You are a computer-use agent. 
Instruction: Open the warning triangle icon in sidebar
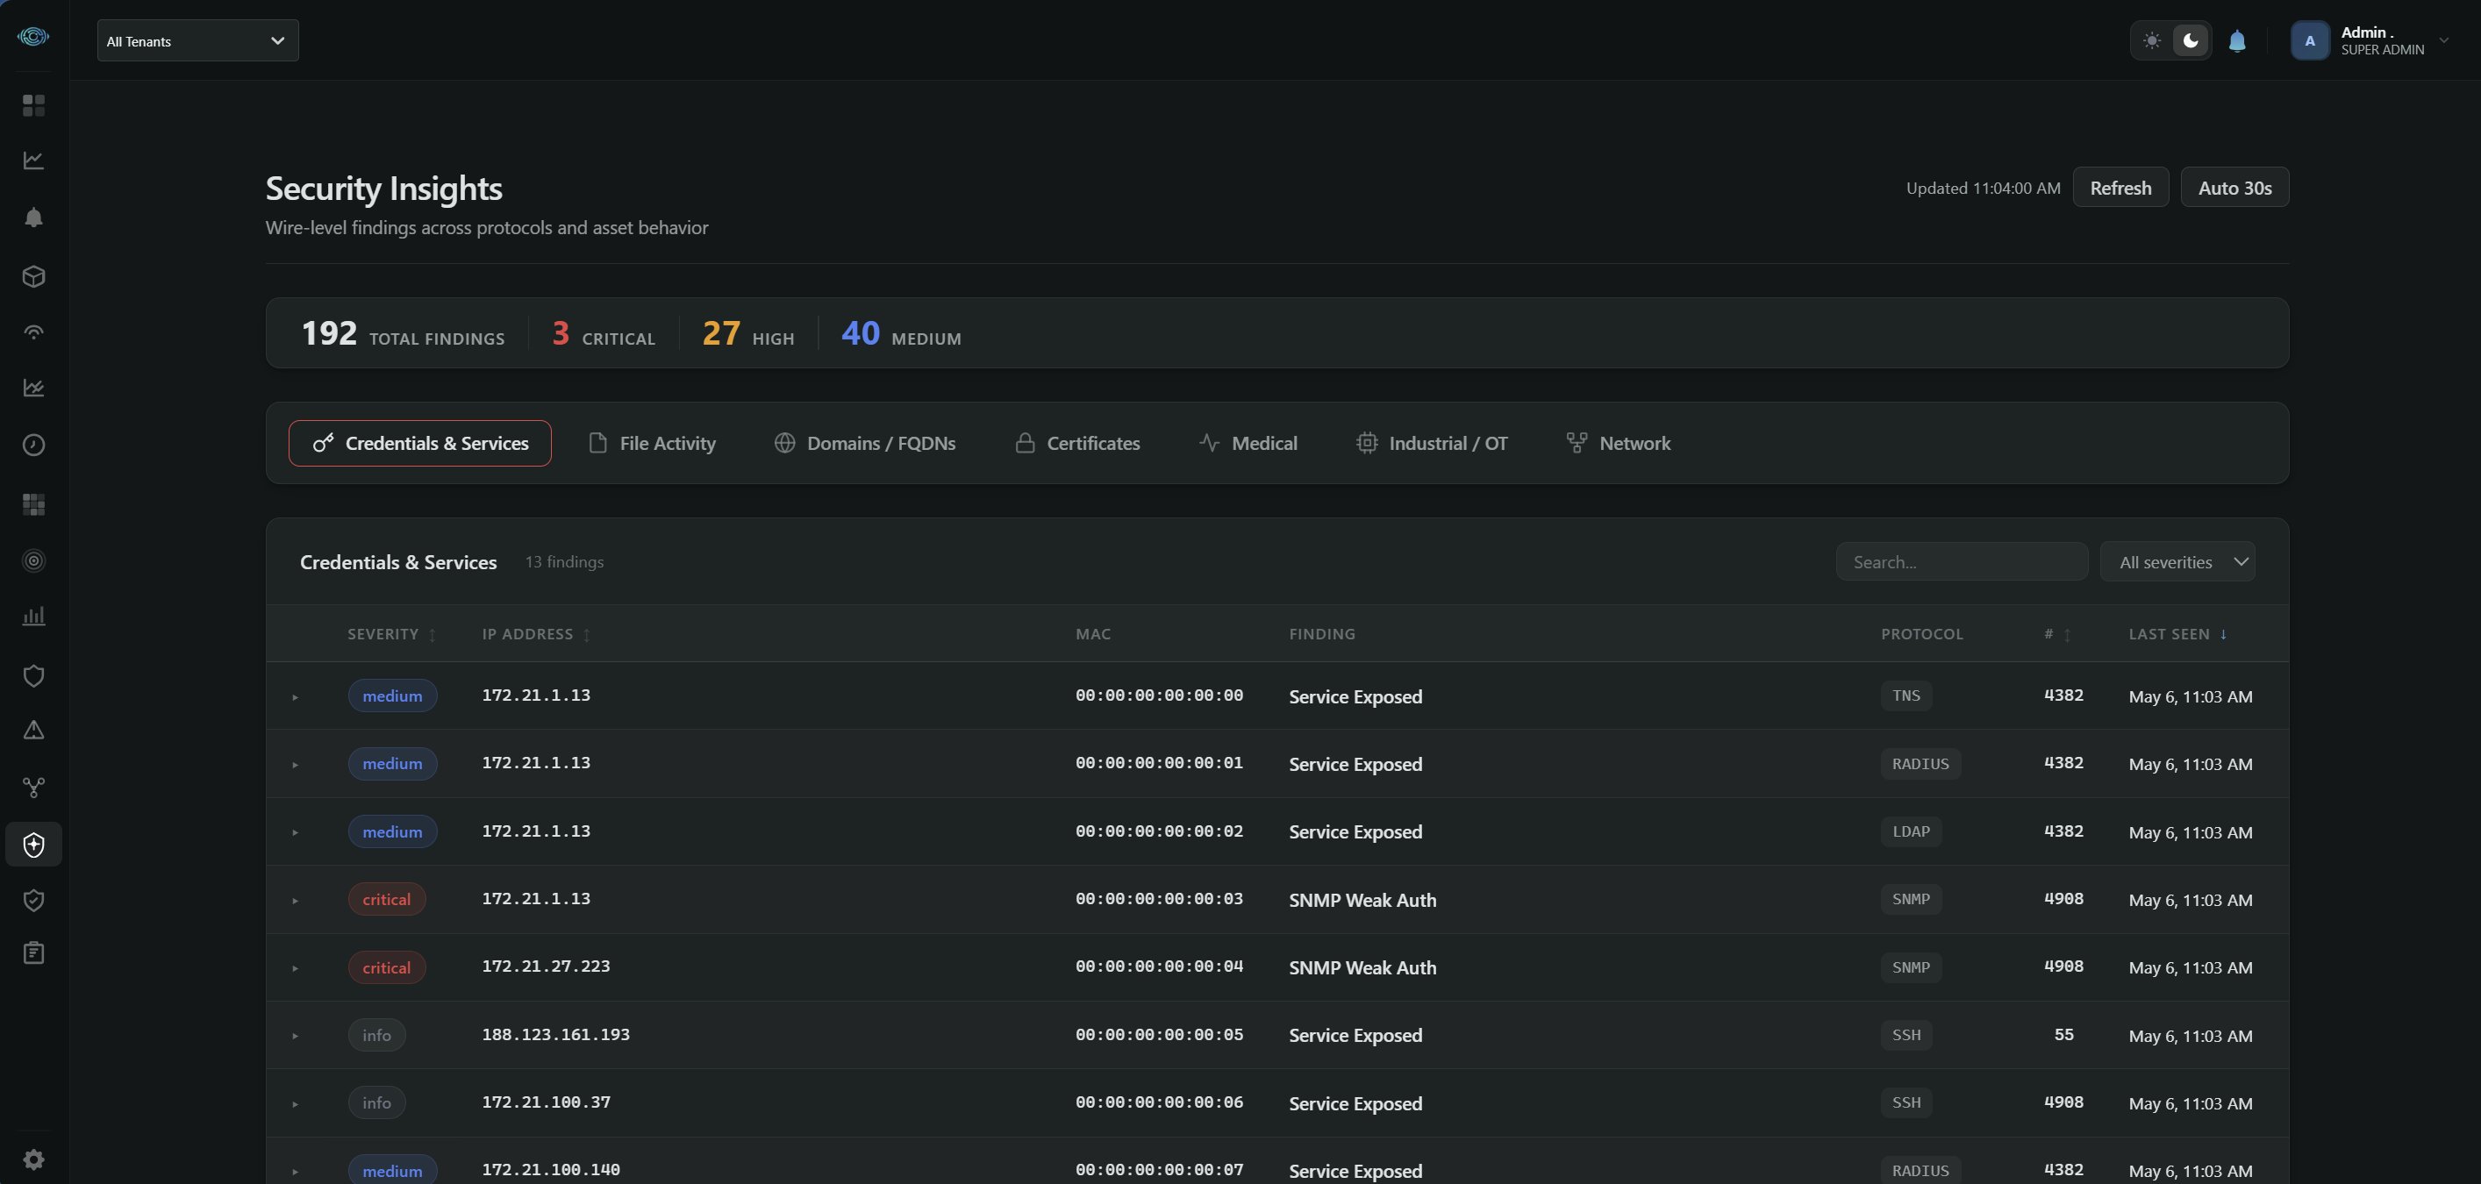33,730
